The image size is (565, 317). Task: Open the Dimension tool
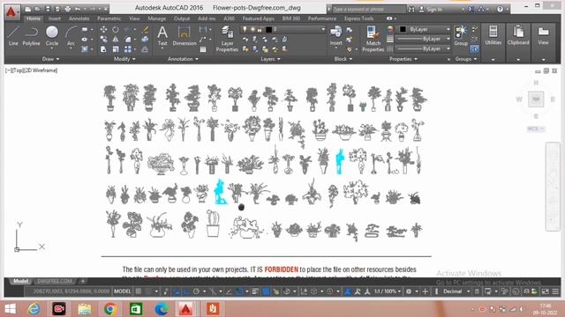185,36
